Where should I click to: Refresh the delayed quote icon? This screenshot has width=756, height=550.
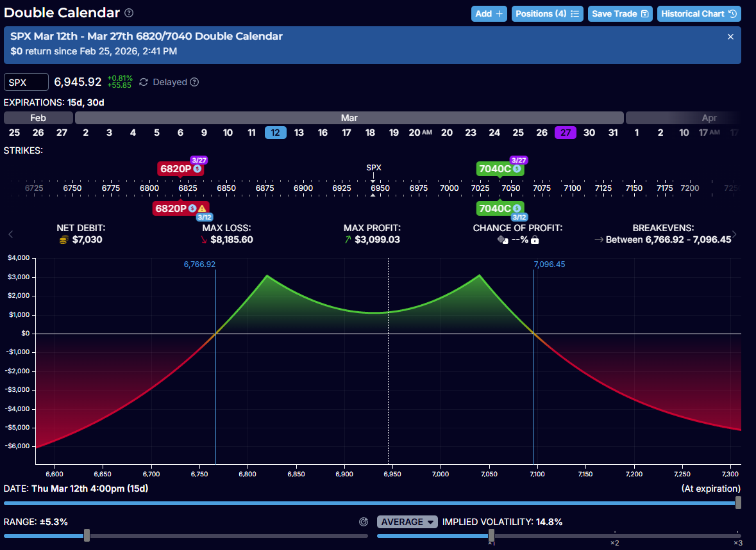pos(143,82)
